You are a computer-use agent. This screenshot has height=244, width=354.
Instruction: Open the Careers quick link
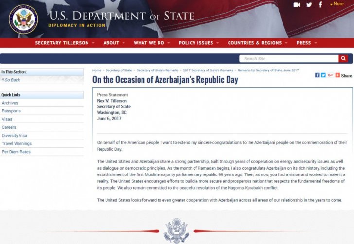[9, 127]
